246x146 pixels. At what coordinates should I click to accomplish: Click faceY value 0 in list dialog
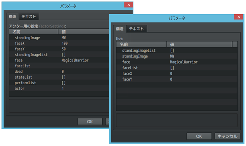171,79
